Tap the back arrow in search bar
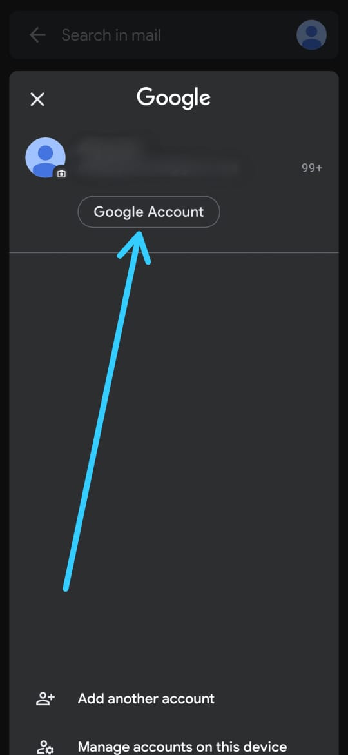 (37, 35)
